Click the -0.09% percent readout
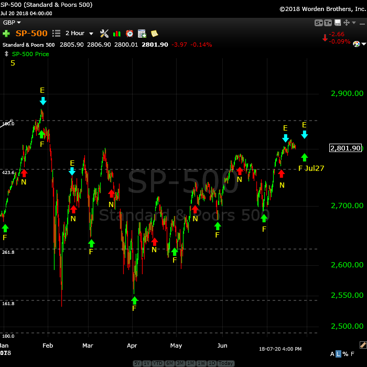 point(340,41)
